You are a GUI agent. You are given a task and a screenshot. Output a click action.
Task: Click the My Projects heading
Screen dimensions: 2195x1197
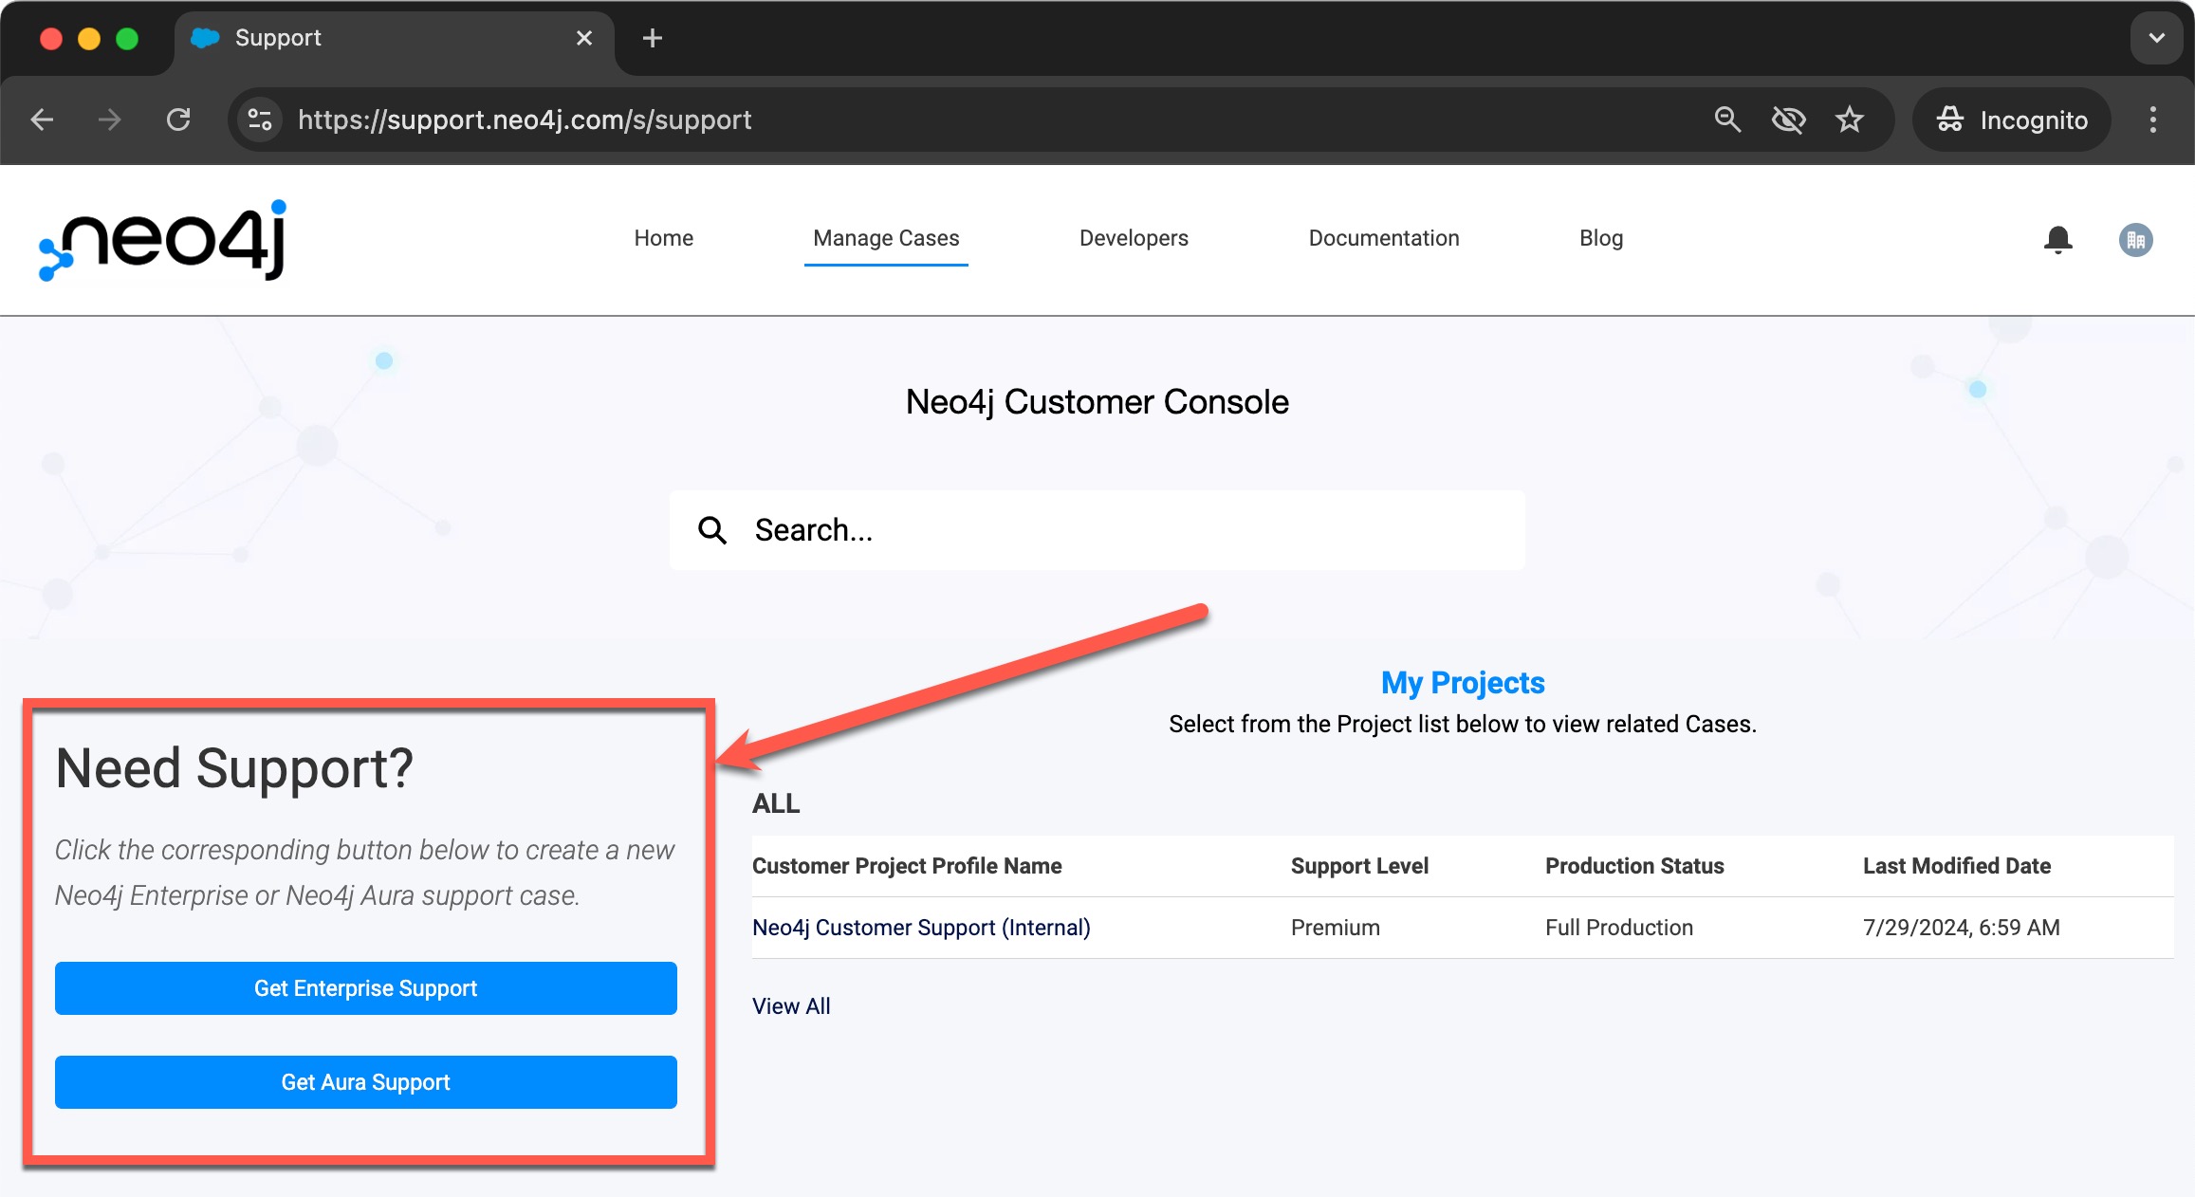pyautogui.click(x=1463, y=683)
